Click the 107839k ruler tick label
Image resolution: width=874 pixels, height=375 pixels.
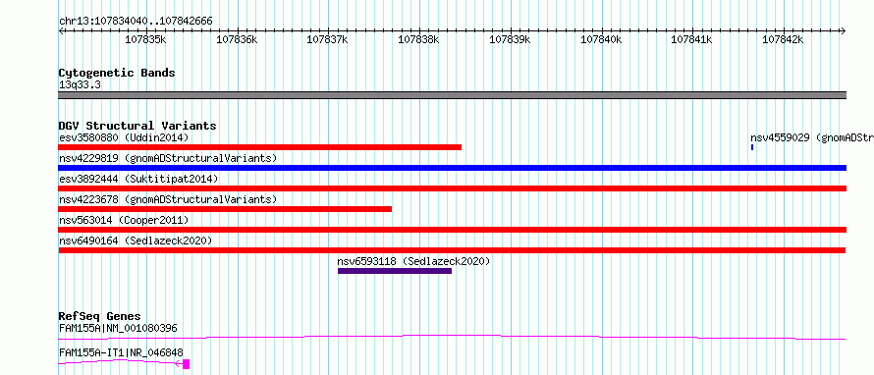point(510,39)
